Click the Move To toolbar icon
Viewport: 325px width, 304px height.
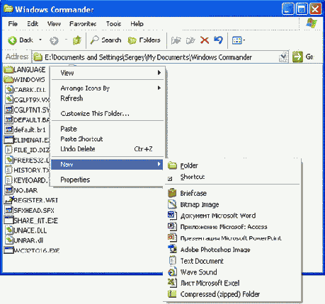tap(176, 40)
